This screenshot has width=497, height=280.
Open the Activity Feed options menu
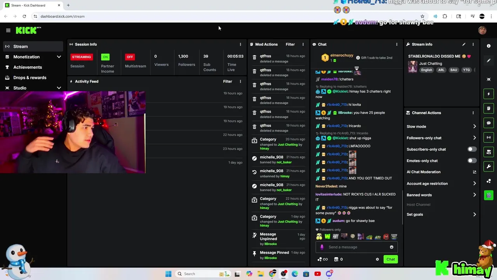click(240, 81)
